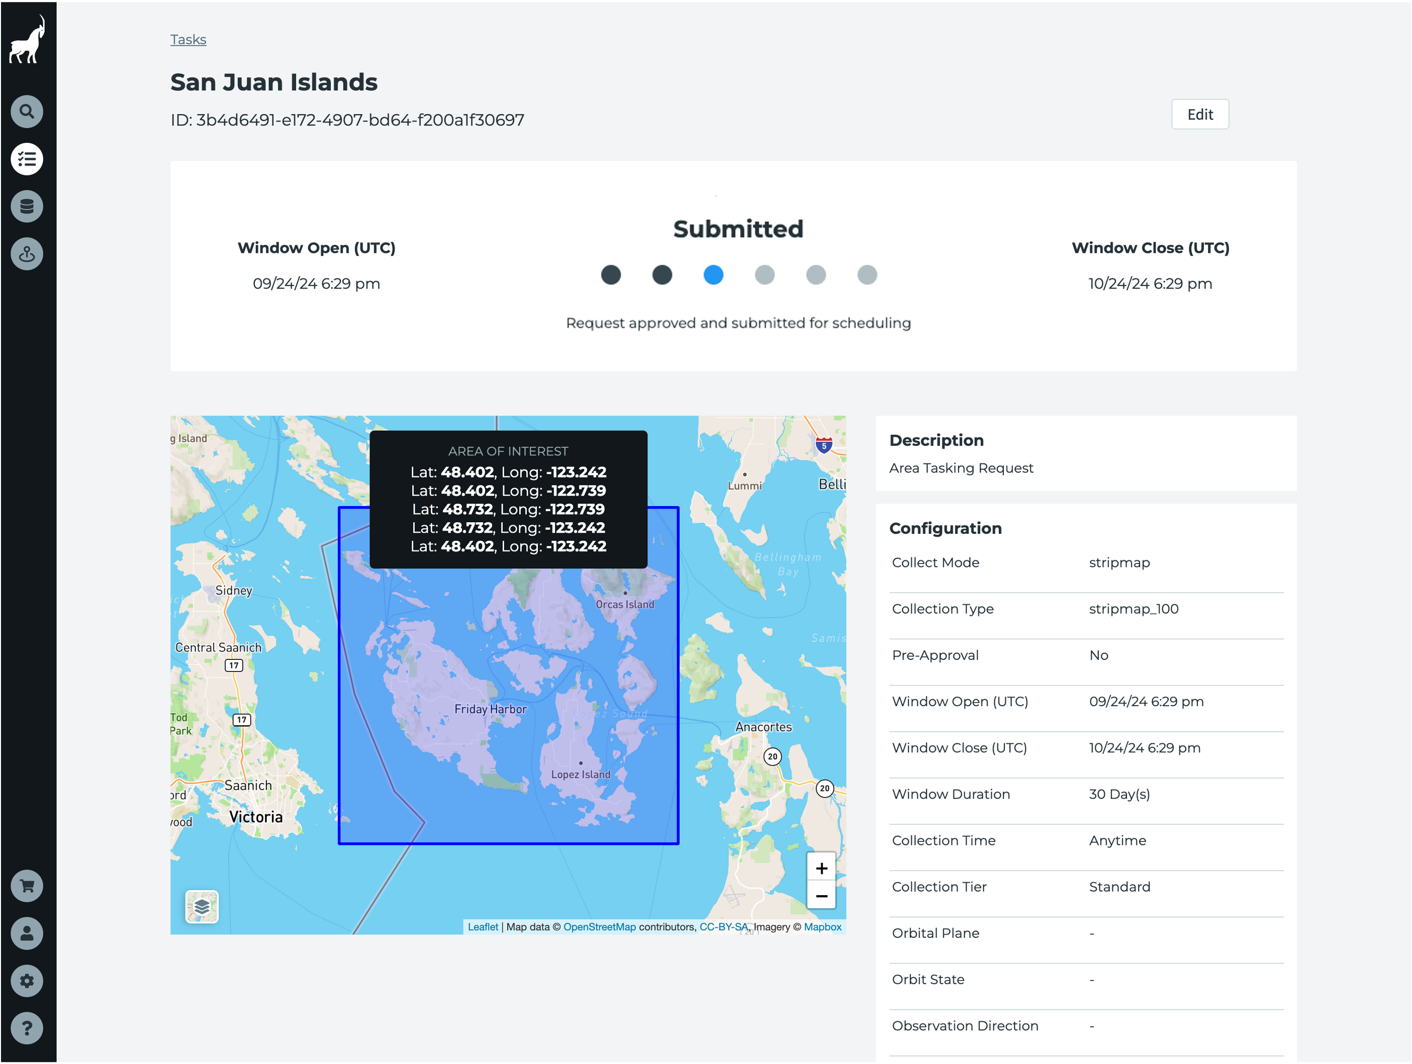Click the fourth gray status step dot
The width and height of the screenshot is (1412, 1064).
(x=765, y=275)
